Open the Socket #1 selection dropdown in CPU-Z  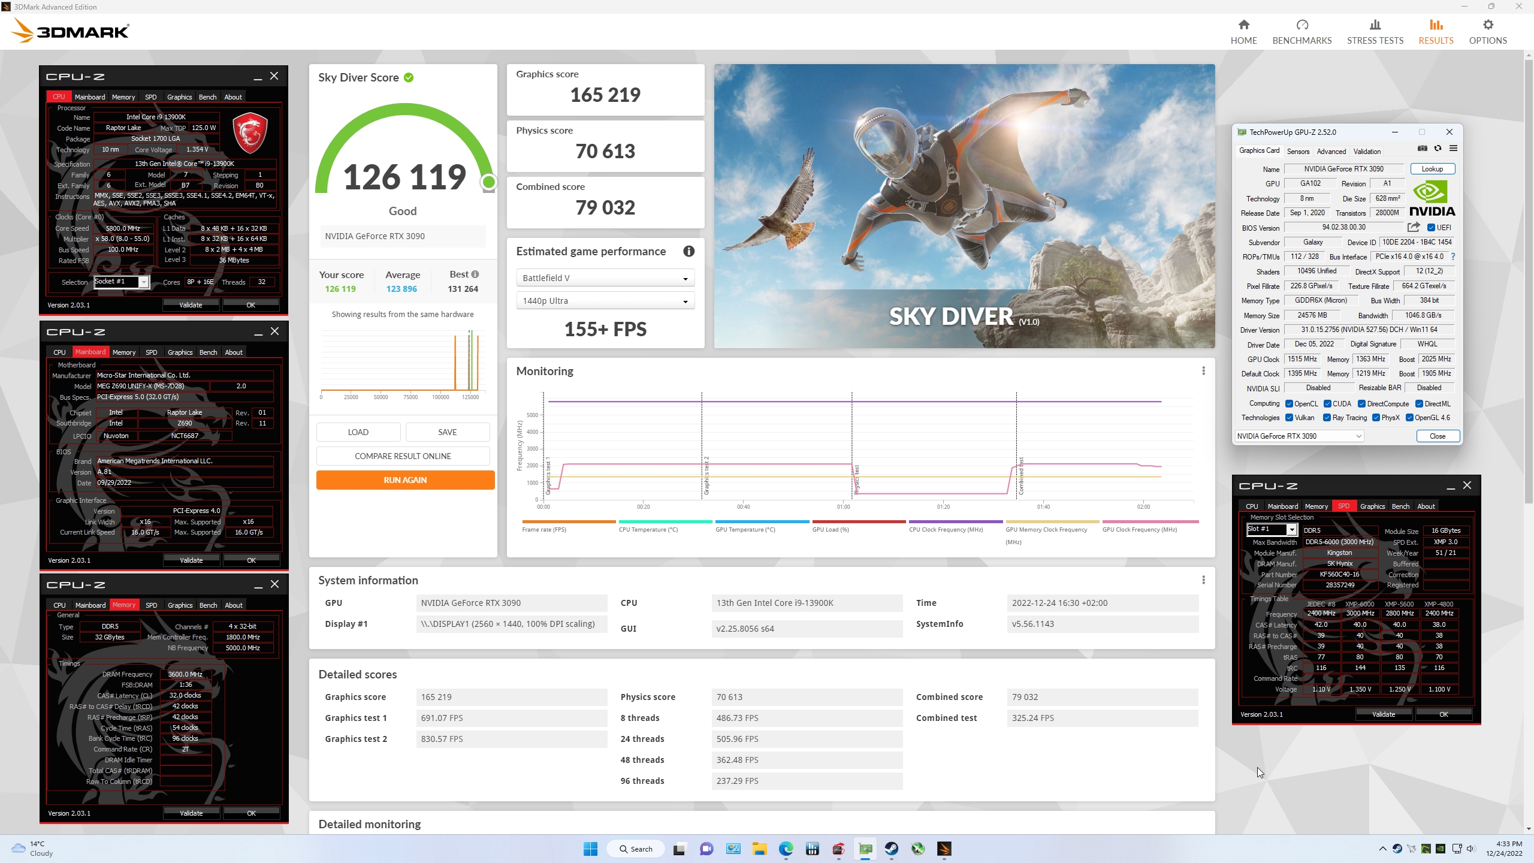(122, 282)
